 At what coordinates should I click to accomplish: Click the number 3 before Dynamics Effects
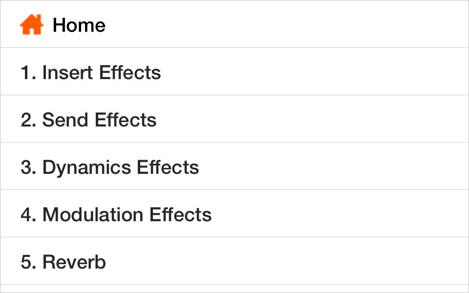26,167
